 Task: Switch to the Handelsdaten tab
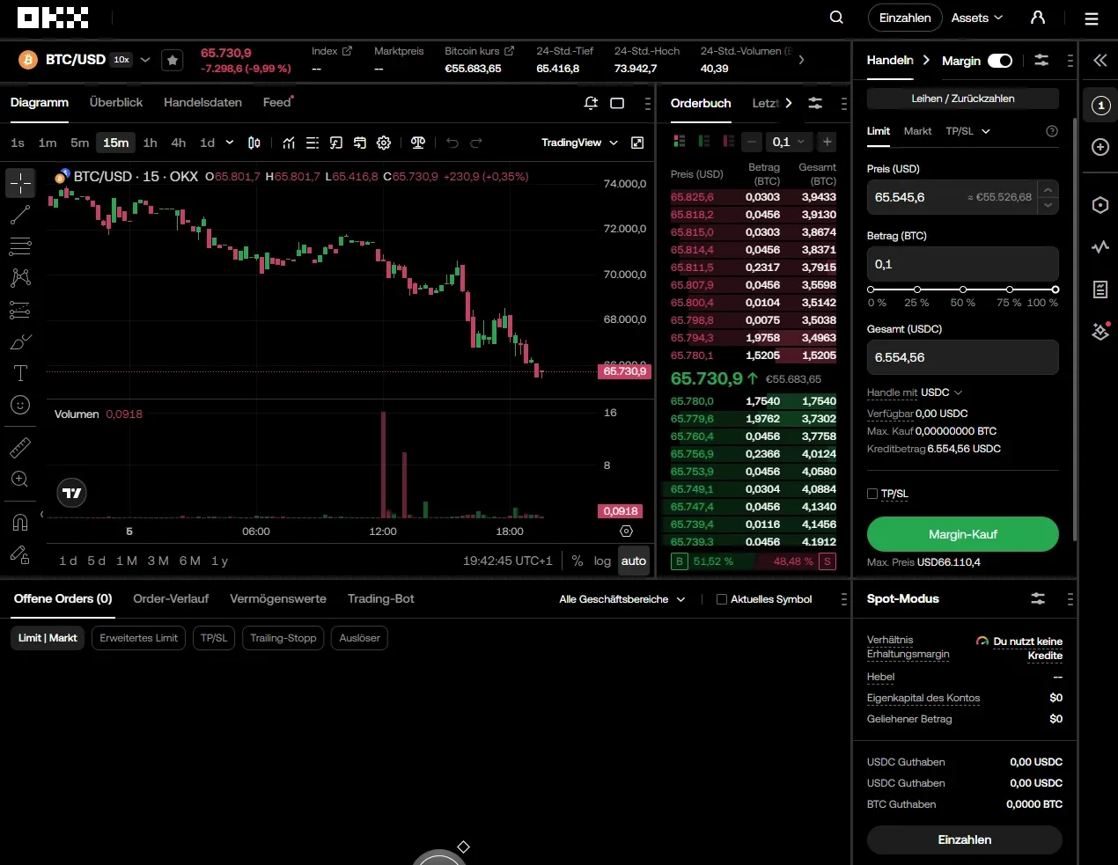pos(202,102)
